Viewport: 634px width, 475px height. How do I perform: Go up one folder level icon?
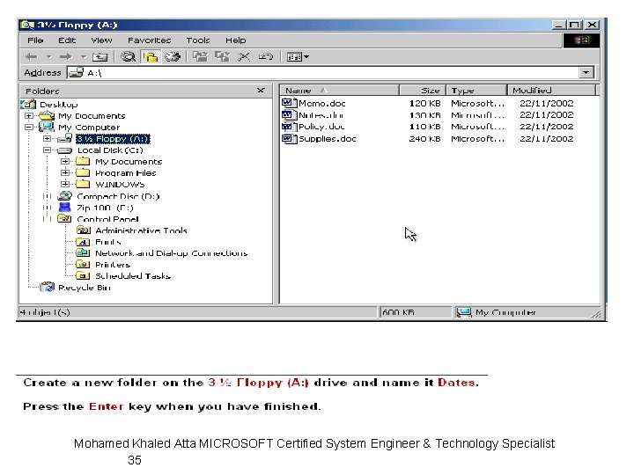pyautogui.click(x=100, y=57)
